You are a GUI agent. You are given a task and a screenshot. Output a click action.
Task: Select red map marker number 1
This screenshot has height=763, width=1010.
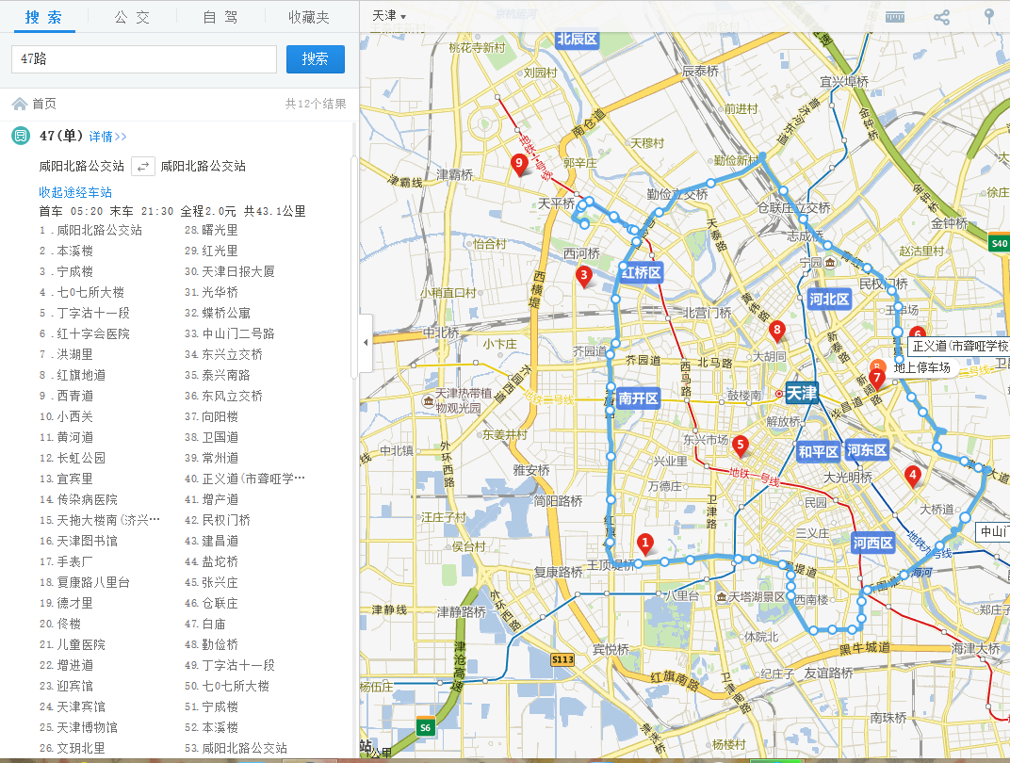click(645, 543)
